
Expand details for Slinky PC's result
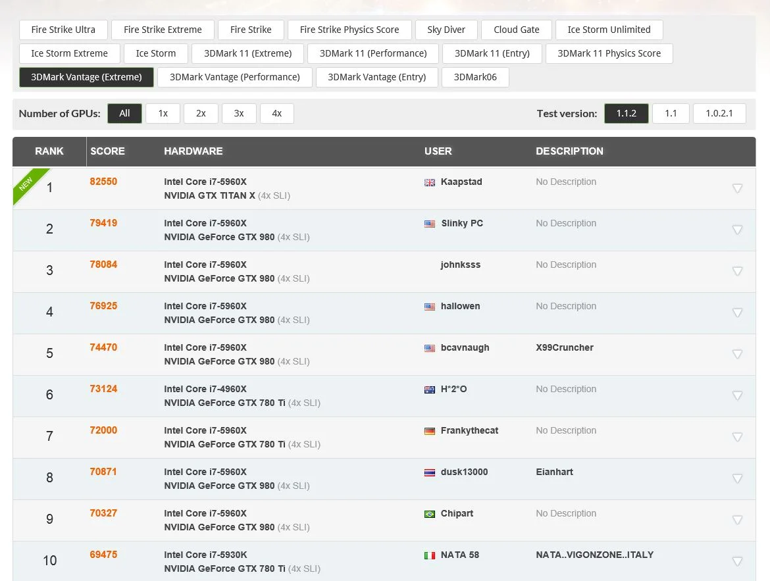(x=737, y=230)
